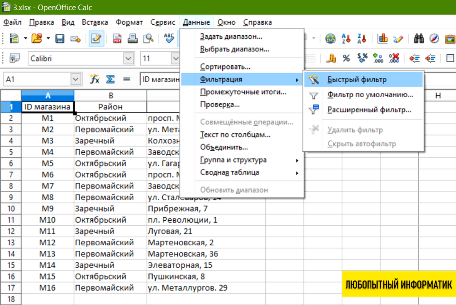Add decimal place icon
Viewport: 456px width, 305px height.
click(x=378, y=58)
